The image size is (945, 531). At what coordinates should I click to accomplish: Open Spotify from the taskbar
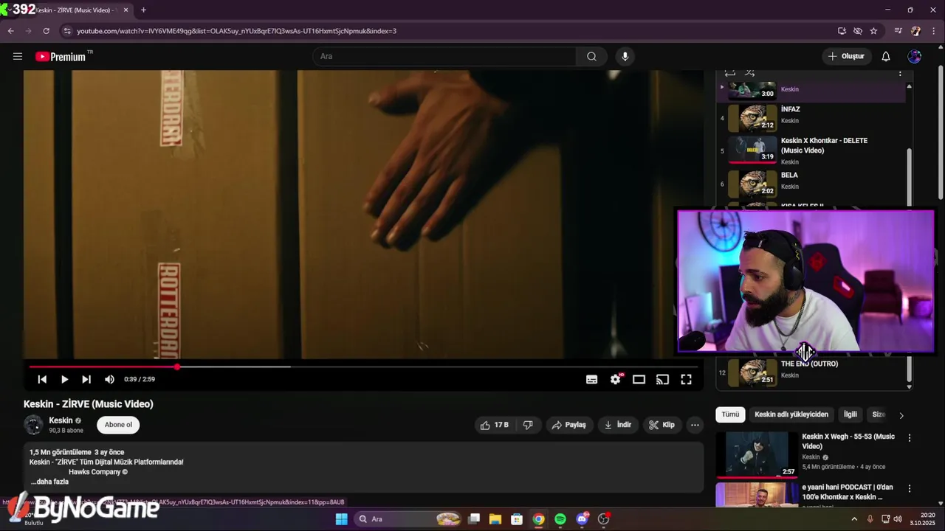point(560,519)
